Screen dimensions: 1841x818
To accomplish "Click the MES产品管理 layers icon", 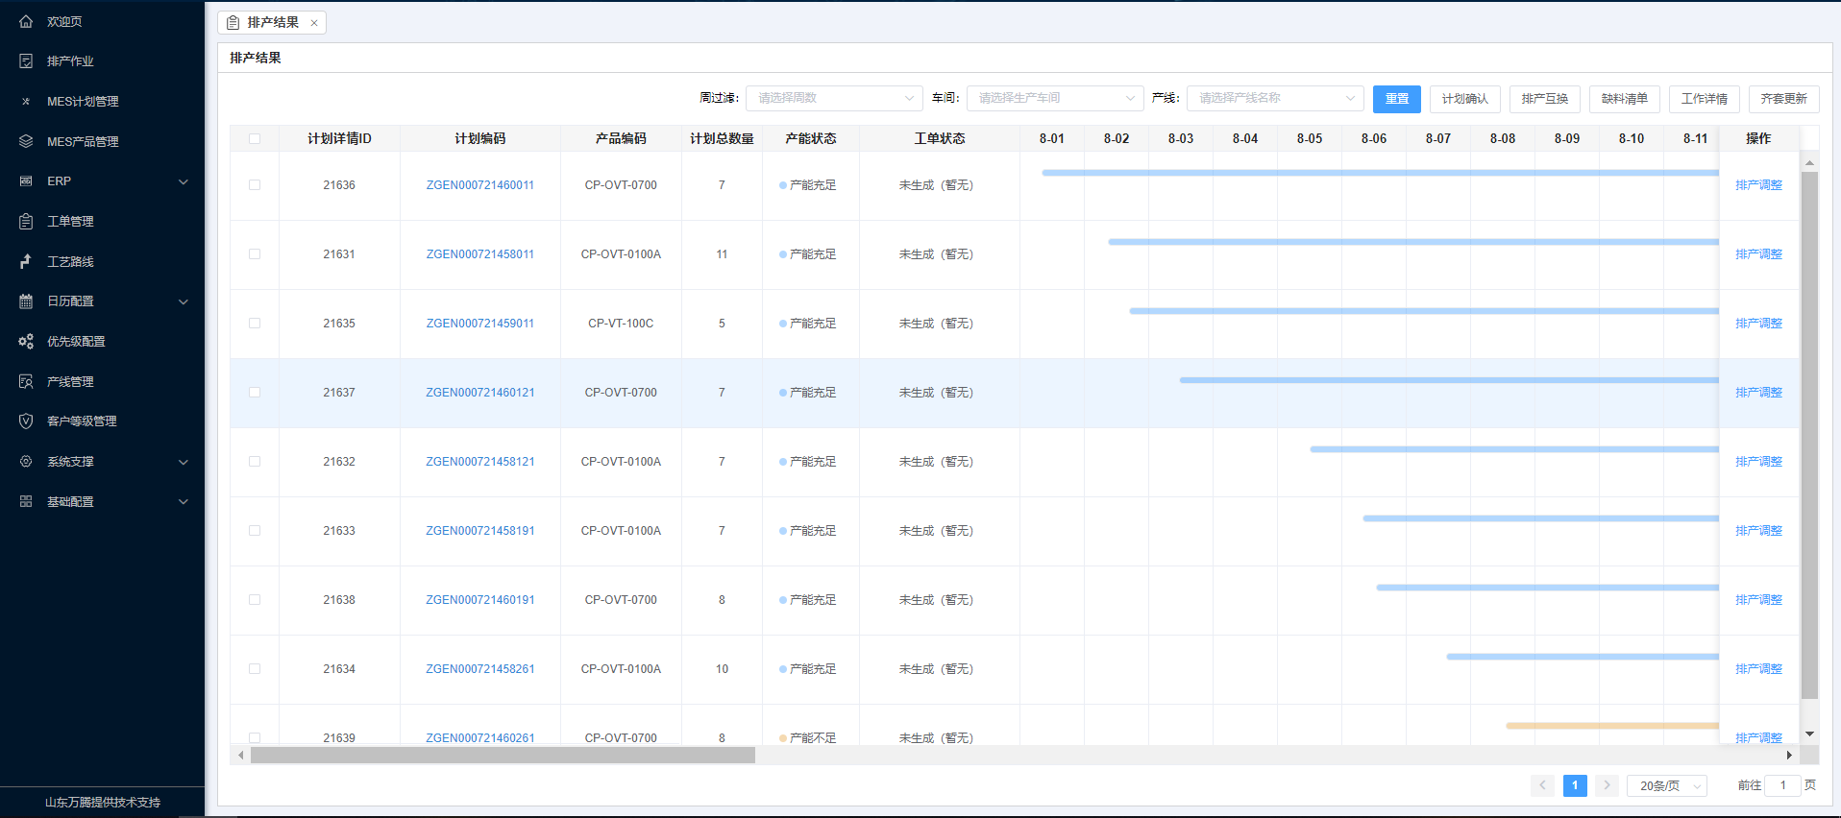I will click(26, 141).
